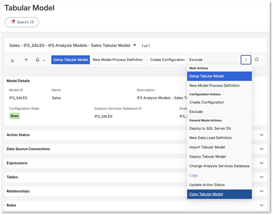The height and width of the screenshot is (215, 273).
Task: Select Import Tabular Model menu entry
Action: pyautogui.click(x=220, y=147)
